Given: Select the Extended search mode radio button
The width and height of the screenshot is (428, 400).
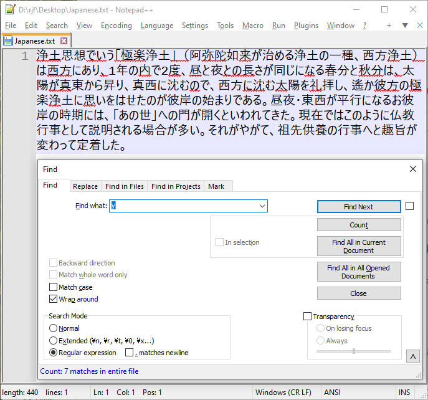Looking at the screenshot, I should click(x=53, y=341).
